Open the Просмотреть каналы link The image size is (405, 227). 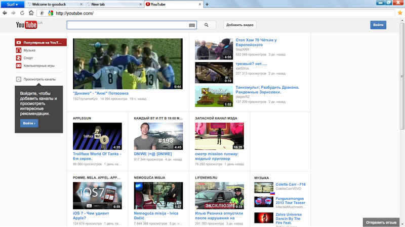39,79
